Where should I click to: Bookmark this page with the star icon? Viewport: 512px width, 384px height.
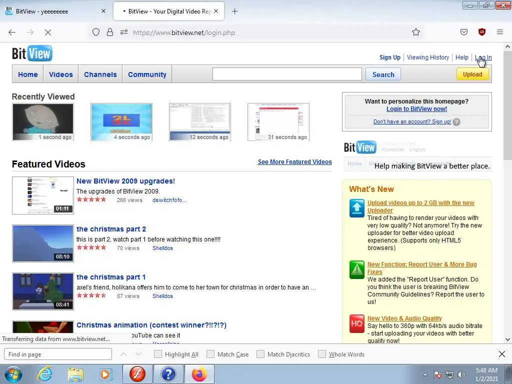(415, 32)
